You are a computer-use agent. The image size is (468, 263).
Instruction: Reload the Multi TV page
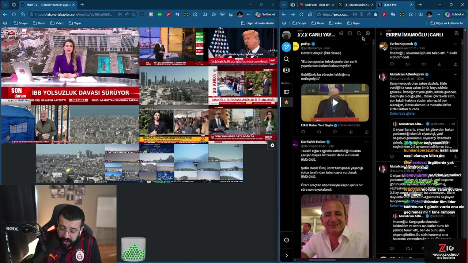(14, 14)
